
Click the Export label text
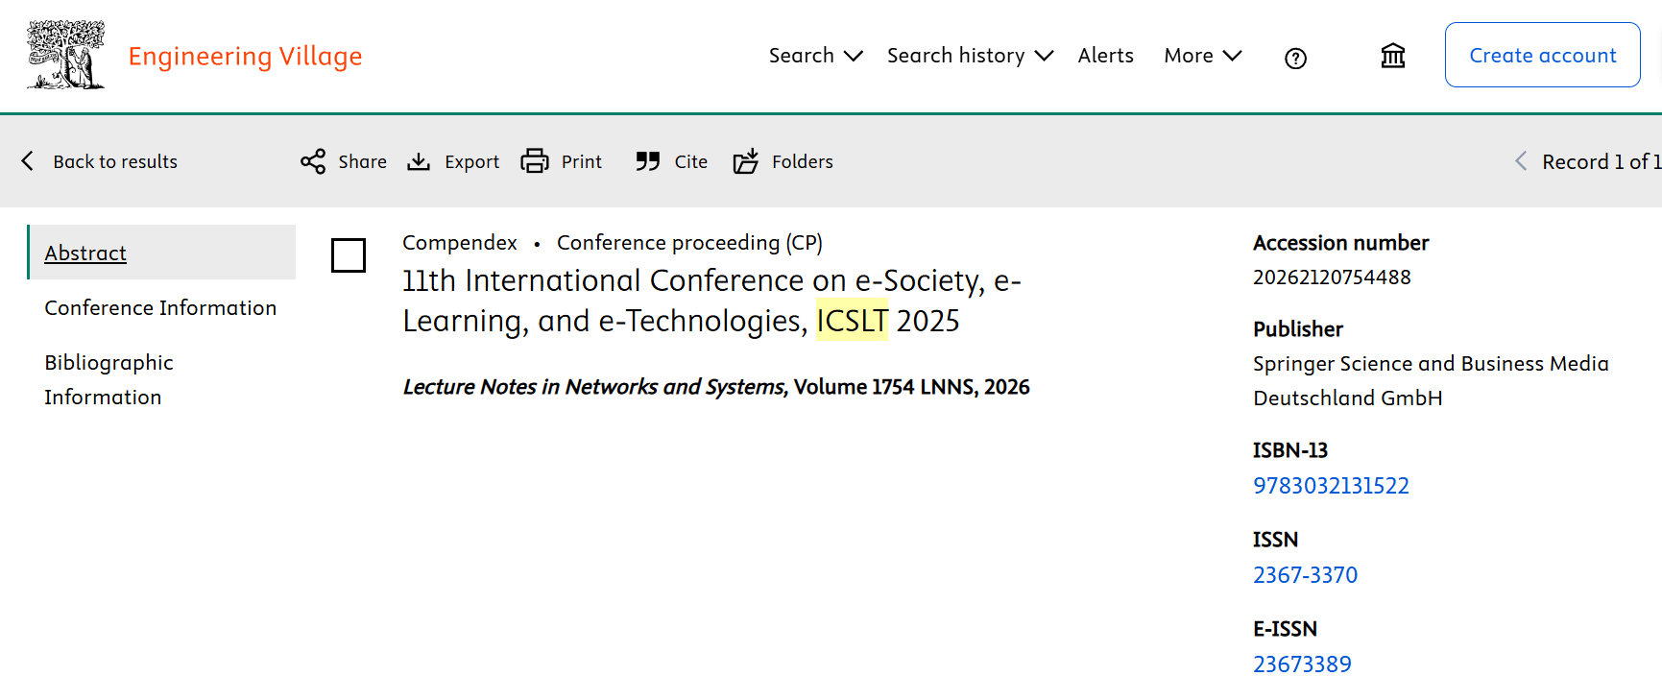[x=471, y=161]
